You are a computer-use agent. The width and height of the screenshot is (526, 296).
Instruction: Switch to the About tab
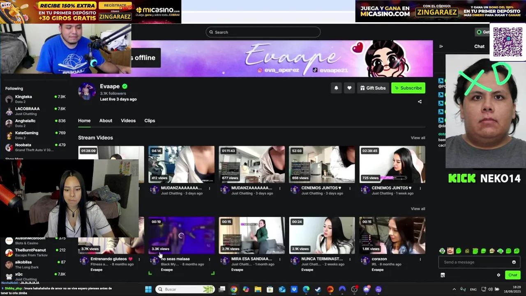pos(106,120)
